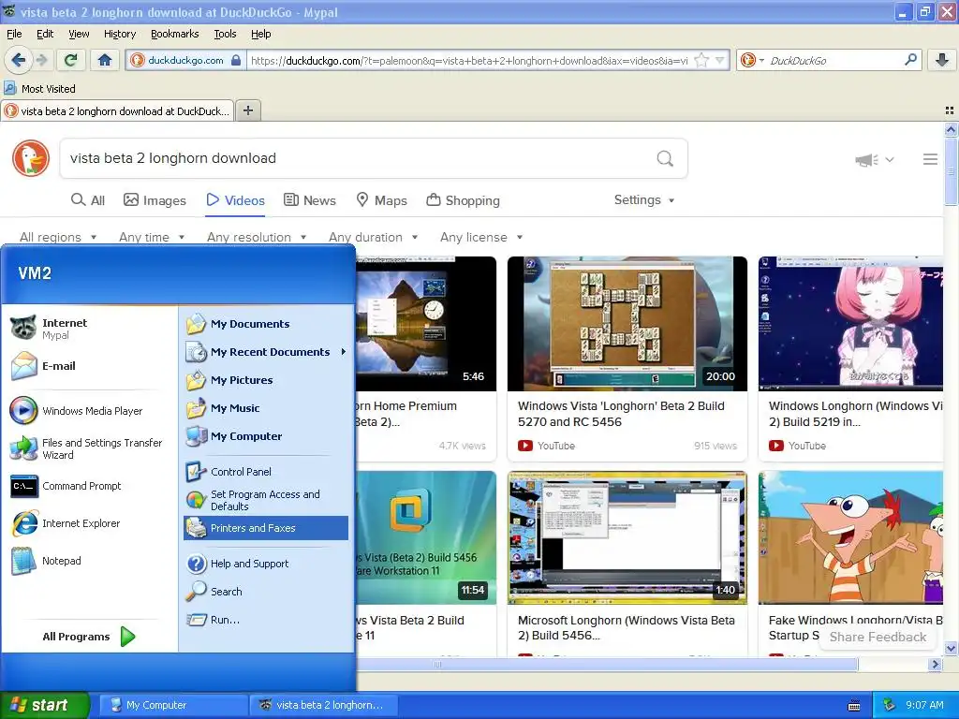Viewport: 959px width, 719px height.
Task: Click the magnifier icon in search box
Action: tap(665, 159)
